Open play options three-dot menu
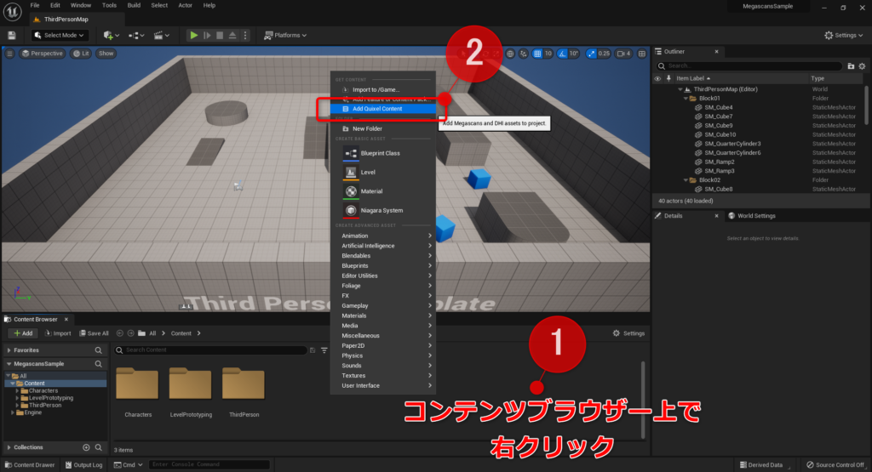Image resolution: width=872 pixels, height=472 pixels. tap(245, 35)
